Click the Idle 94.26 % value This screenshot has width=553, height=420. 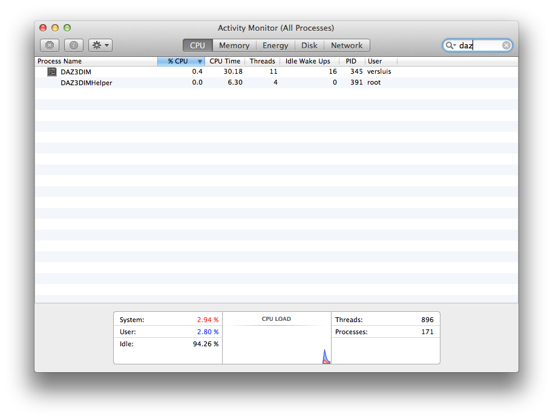pyautogui.click(x=206, y=343)
